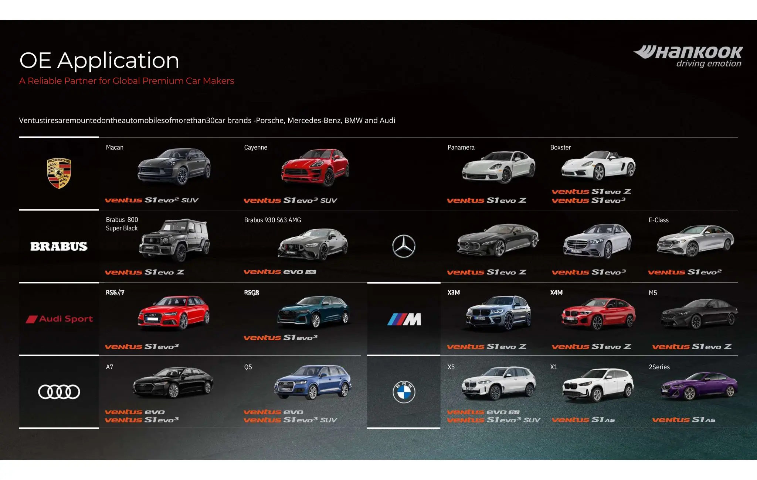Click the Audi four rings logo
Screen dimensions: 757x480
pos(59,392)
